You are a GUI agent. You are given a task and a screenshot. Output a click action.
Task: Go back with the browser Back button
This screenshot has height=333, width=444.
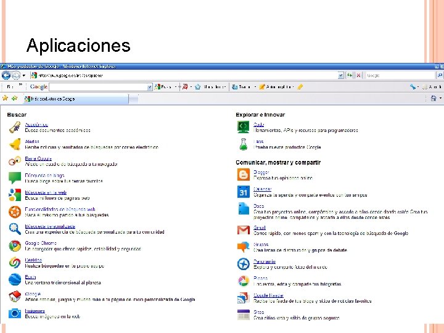(6, 75)
